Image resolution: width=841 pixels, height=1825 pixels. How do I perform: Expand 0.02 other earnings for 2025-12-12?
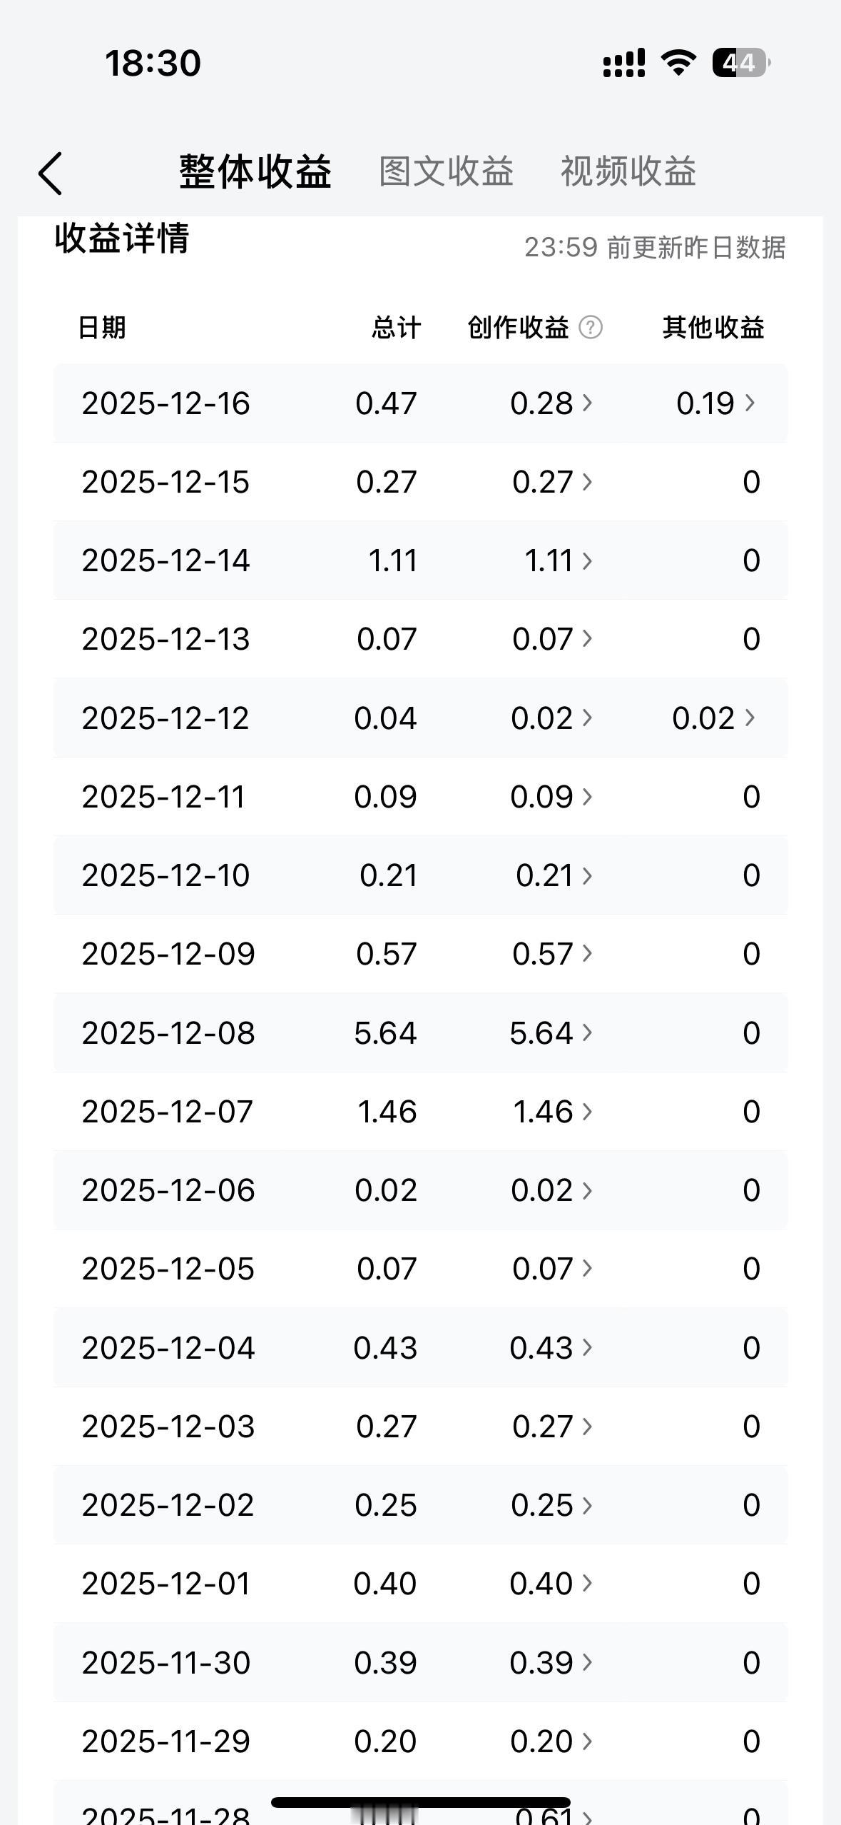coord(713,718)
